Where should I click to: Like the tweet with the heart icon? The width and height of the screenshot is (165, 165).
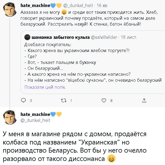(x=103, y=101)
